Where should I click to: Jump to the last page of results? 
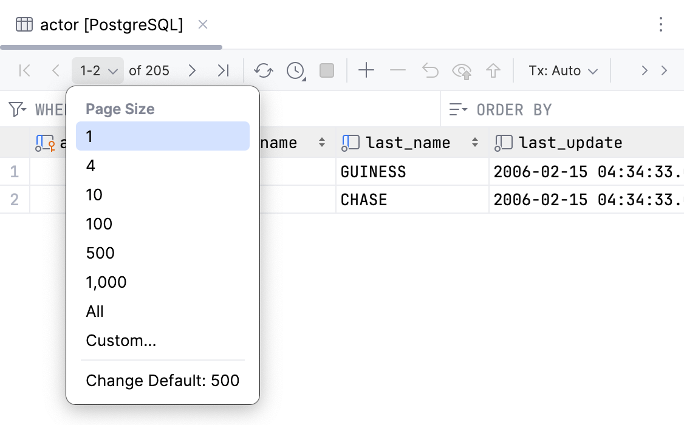(223, 70)
